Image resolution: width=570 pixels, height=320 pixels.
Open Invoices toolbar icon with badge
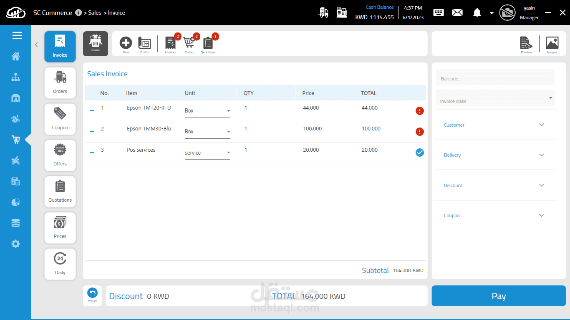click(171, 44)
